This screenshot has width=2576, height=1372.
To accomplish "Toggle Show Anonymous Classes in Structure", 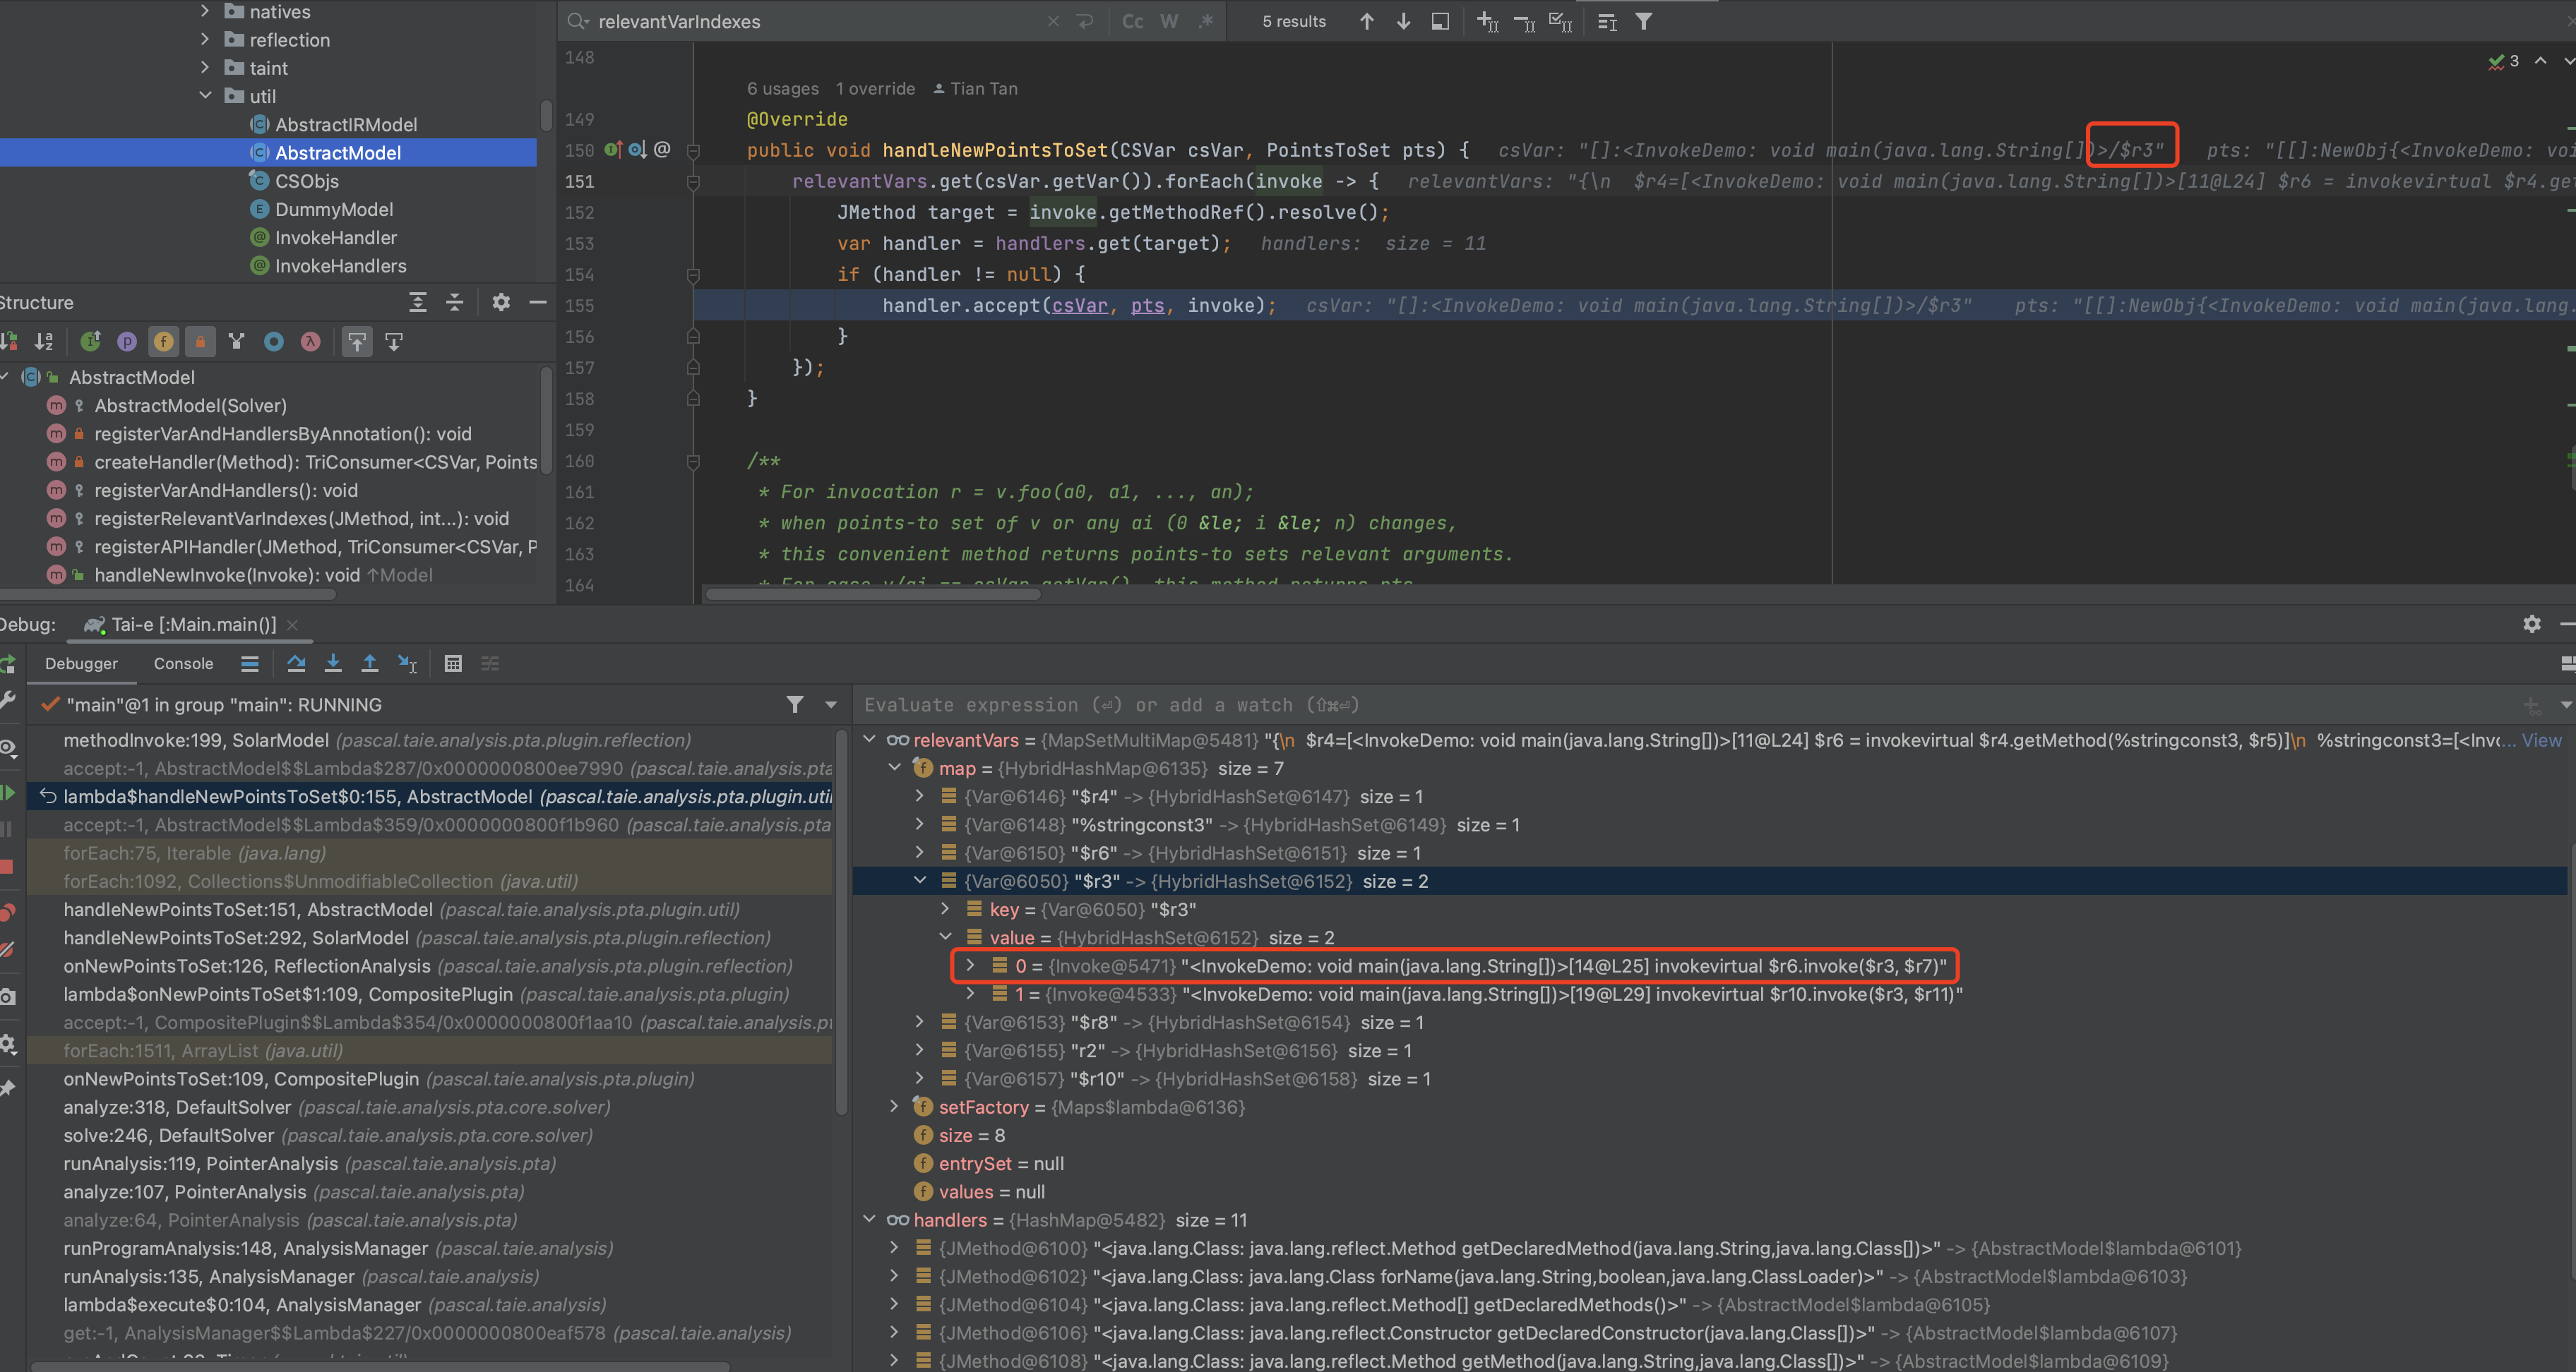I will (273, 342).
